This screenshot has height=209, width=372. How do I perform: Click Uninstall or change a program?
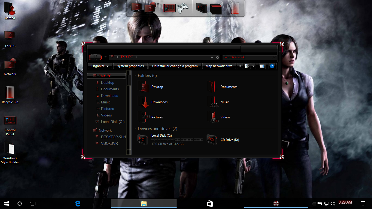click(175, 66)
